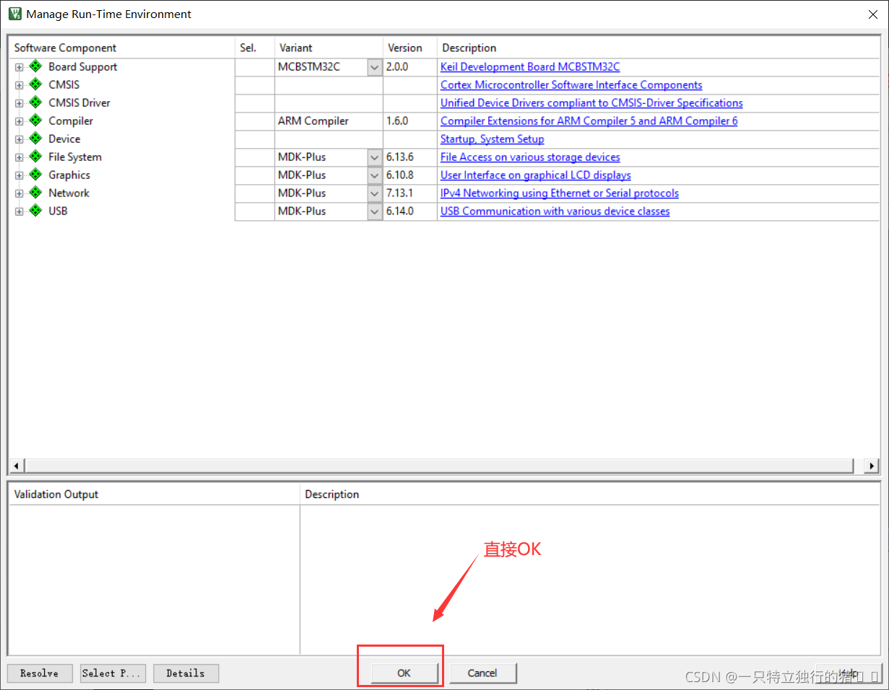Click the Compiler green diamond icon
Viewport: 889px width, 690px height.
(35, 121)
